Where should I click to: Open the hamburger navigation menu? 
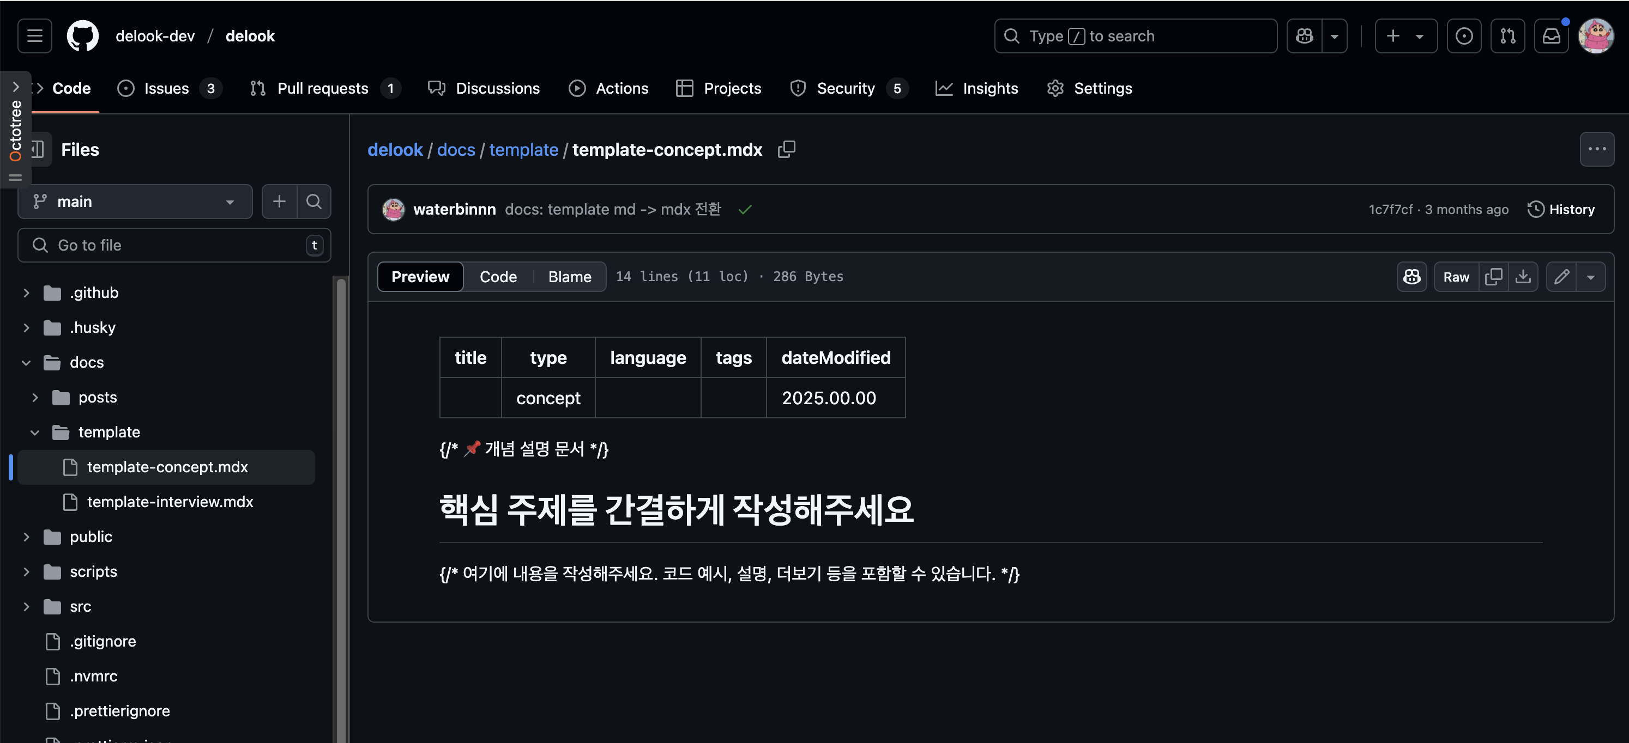(x=35, y=36)
